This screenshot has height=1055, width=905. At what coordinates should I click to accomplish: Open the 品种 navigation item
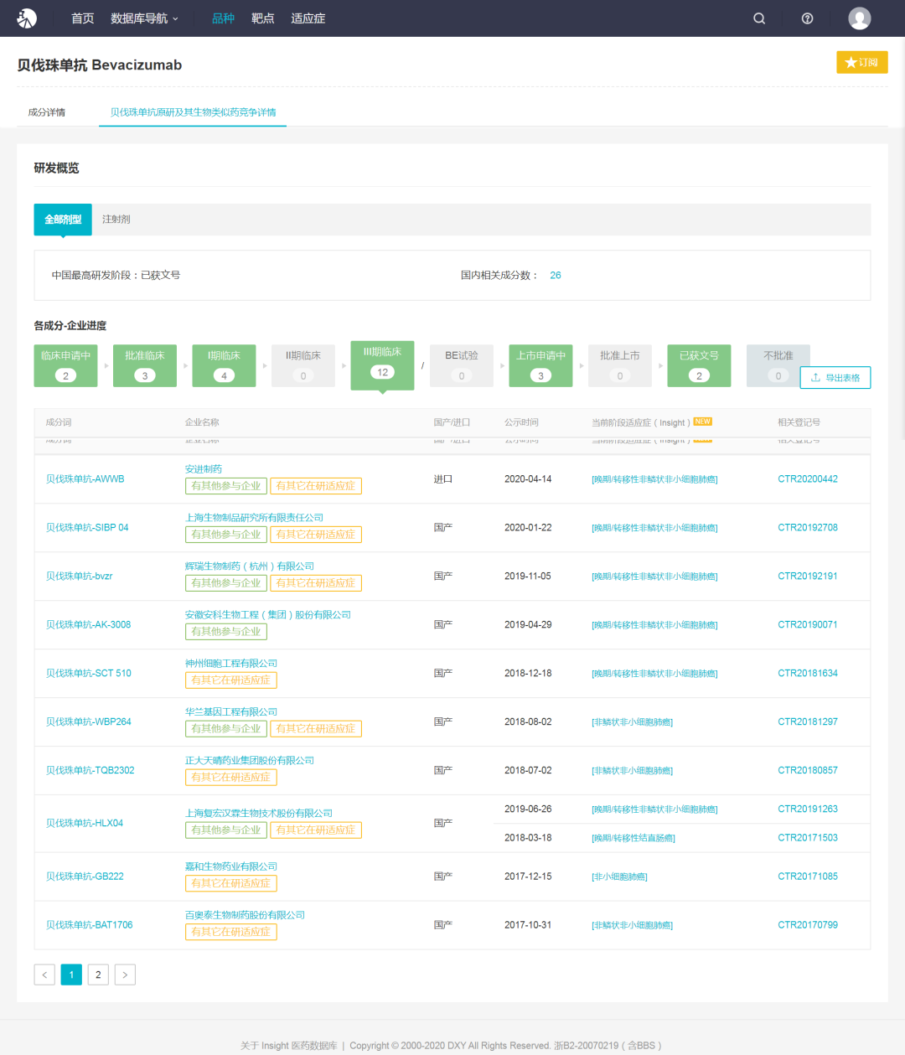[x=223, y=18]
